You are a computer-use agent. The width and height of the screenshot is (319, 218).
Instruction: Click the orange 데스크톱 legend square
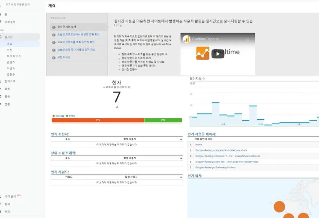(54, 116)
